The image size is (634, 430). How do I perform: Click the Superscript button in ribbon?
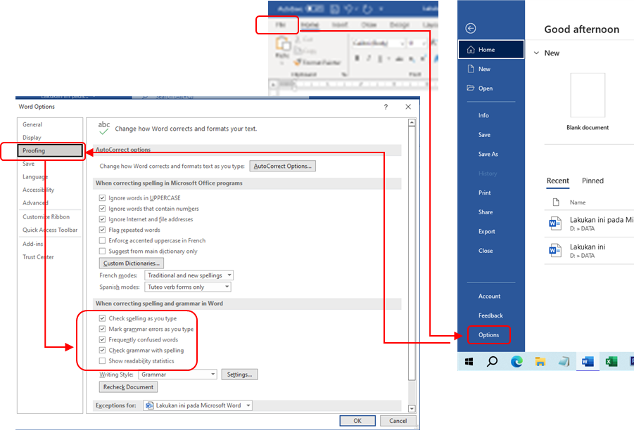point(423,59)
